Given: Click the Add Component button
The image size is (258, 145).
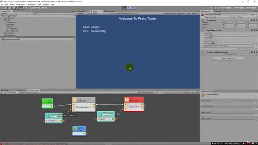Looking at the screenshot, I should click(x=229, y=59).
